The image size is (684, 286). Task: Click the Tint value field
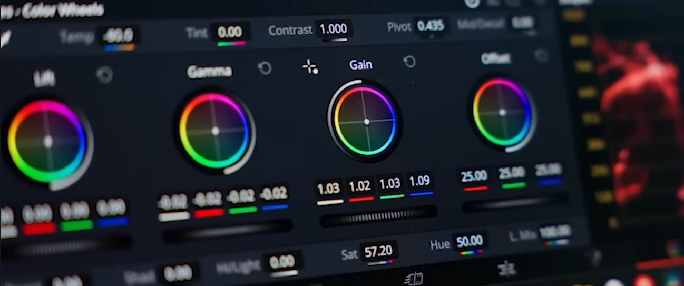pyautogui.click(x=230, y=33)
